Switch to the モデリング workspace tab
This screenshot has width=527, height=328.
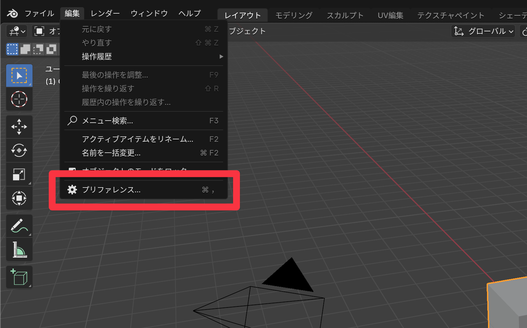click(294, 15)
